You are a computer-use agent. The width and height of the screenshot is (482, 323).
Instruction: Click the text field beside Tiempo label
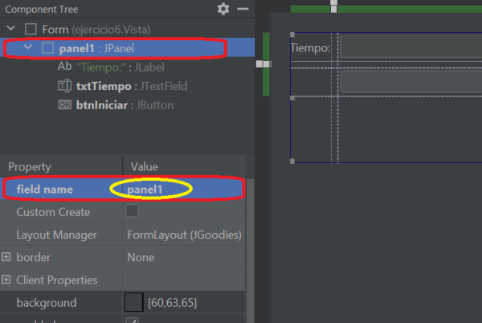(x=410, y=47)
